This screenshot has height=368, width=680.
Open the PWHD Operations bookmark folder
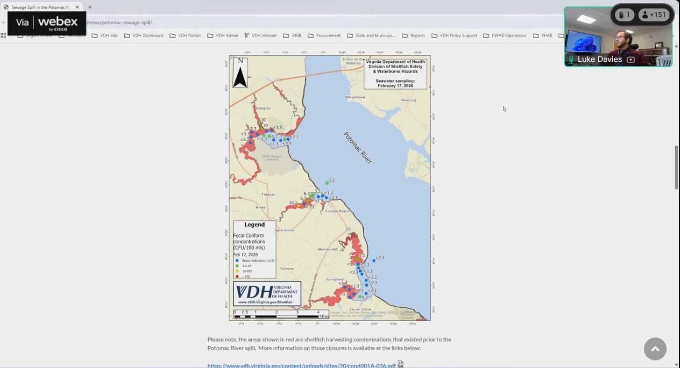(505, 36)
